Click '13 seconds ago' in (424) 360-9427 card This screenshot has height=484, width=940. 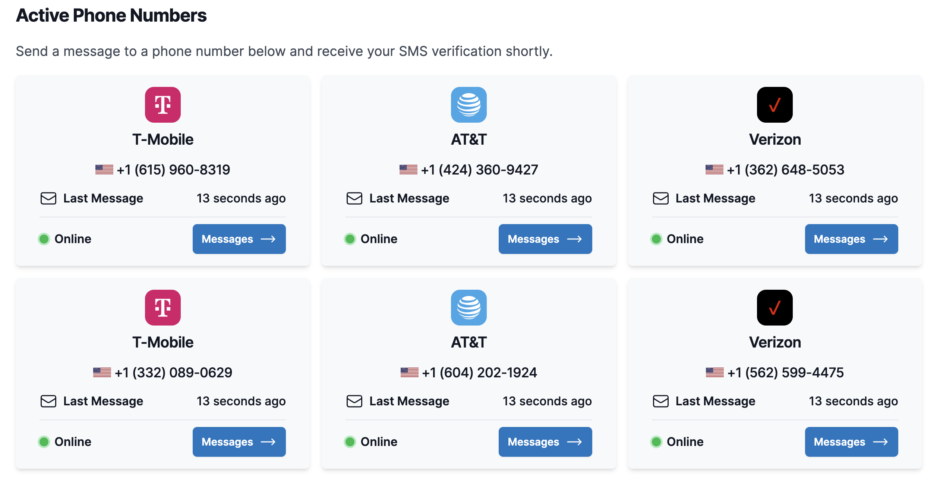click(x=547, y=198)
